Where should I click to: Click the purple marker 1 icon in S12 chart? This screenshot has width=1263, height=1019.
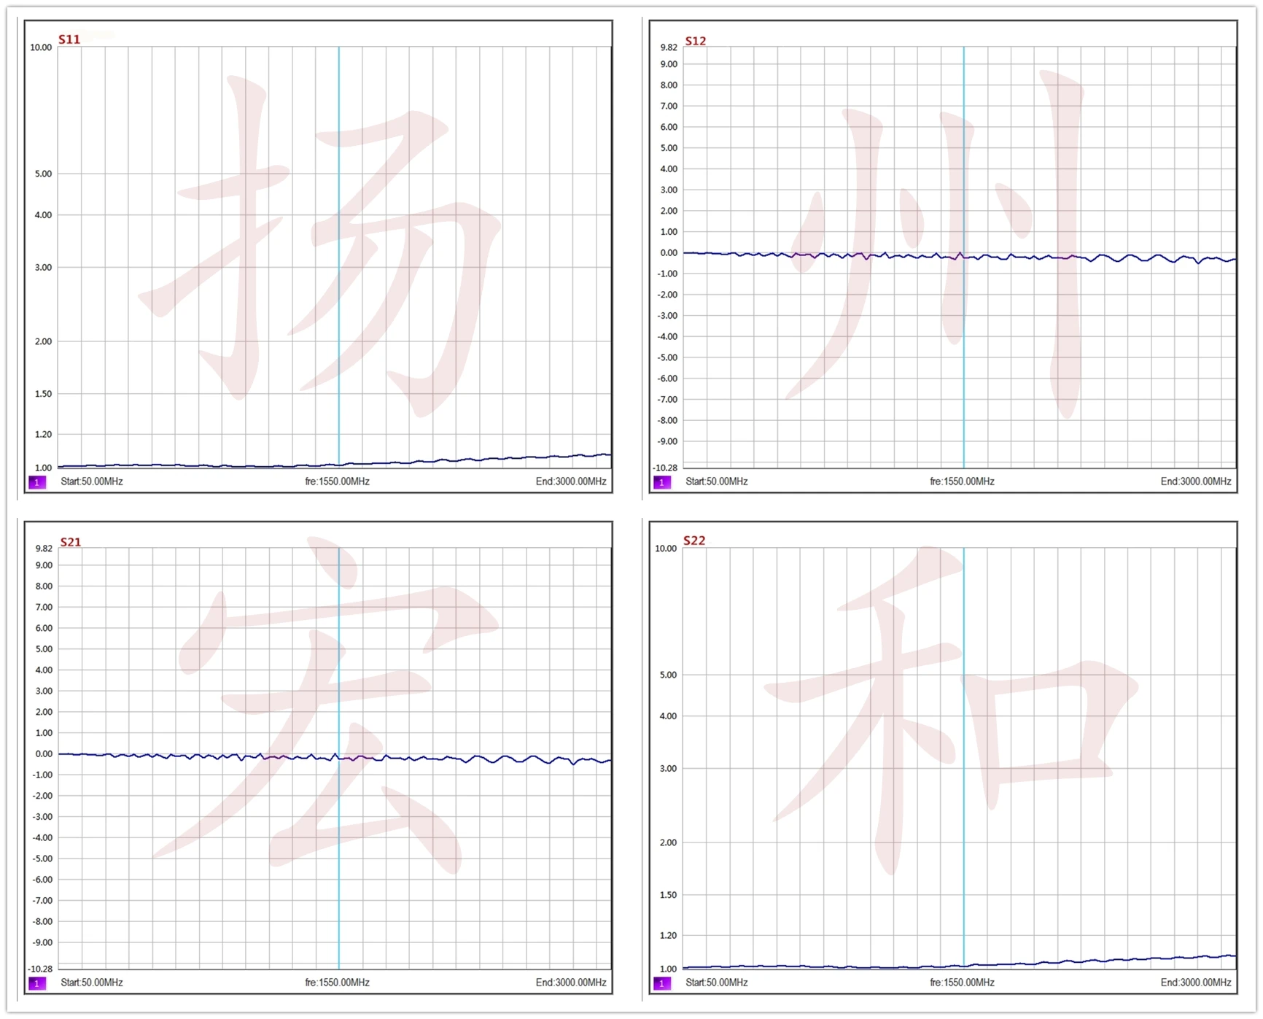click(x=662, y=482)
